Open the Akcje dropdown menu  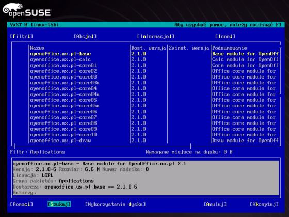tap(85, 36)
